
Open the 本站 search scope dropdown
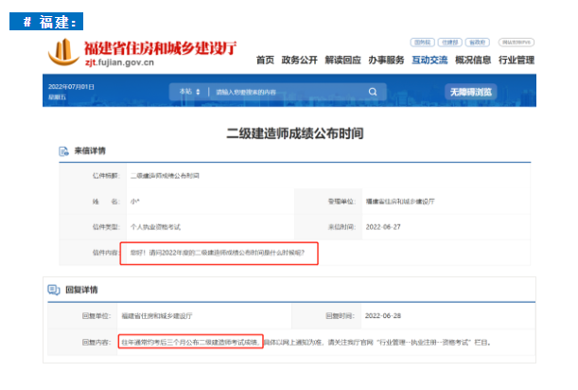(189, 92)
